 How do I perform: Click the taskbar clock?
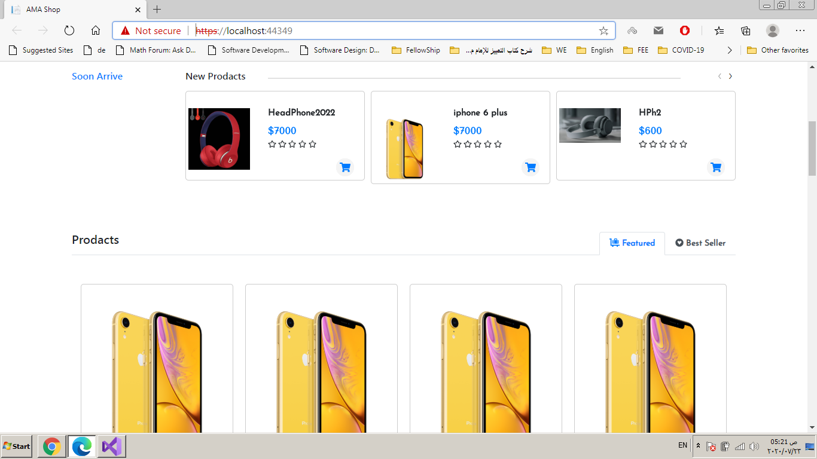tap(784, 446)
